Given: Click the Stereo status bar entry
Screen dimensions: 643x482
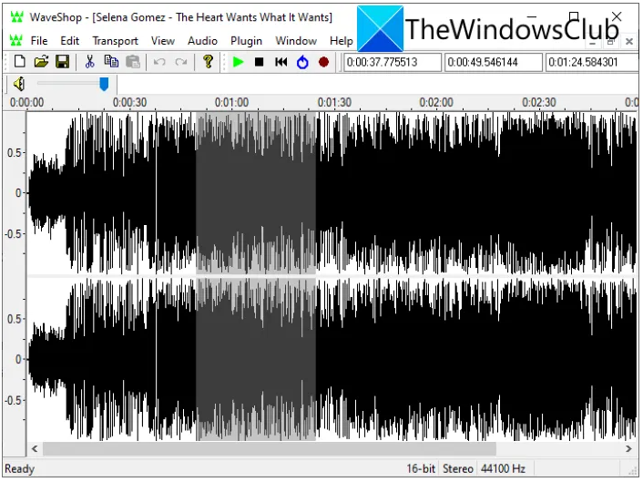Looking at the screenshot, I should 458,468.
